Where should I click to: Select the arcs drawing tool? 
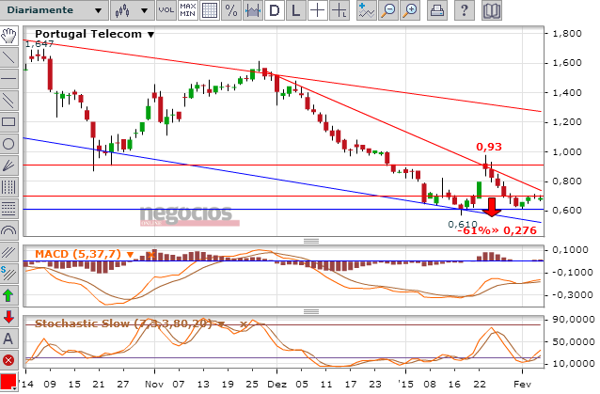pyautogui.click(x=8, y=230)
